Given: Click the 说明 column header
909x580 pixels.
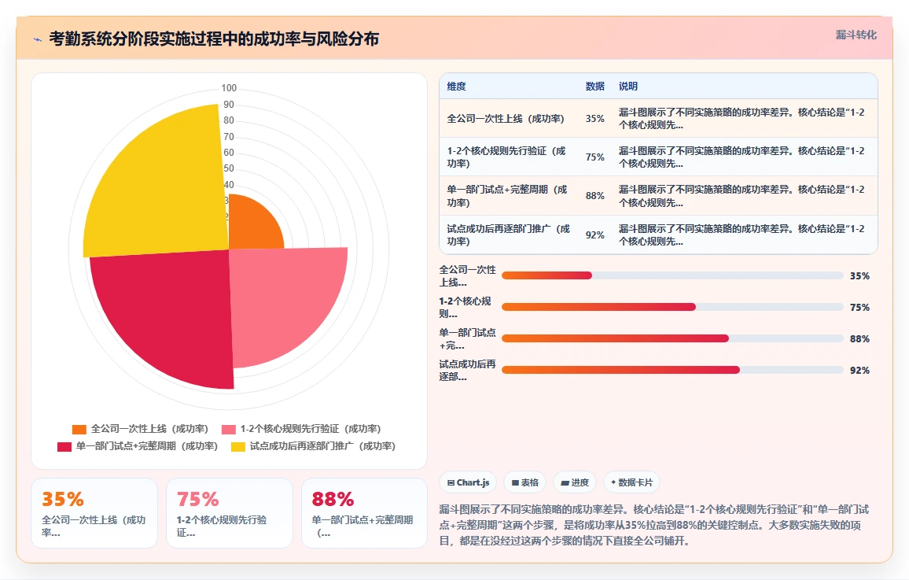Looking at the screenshot, I should tap(627, 87).
